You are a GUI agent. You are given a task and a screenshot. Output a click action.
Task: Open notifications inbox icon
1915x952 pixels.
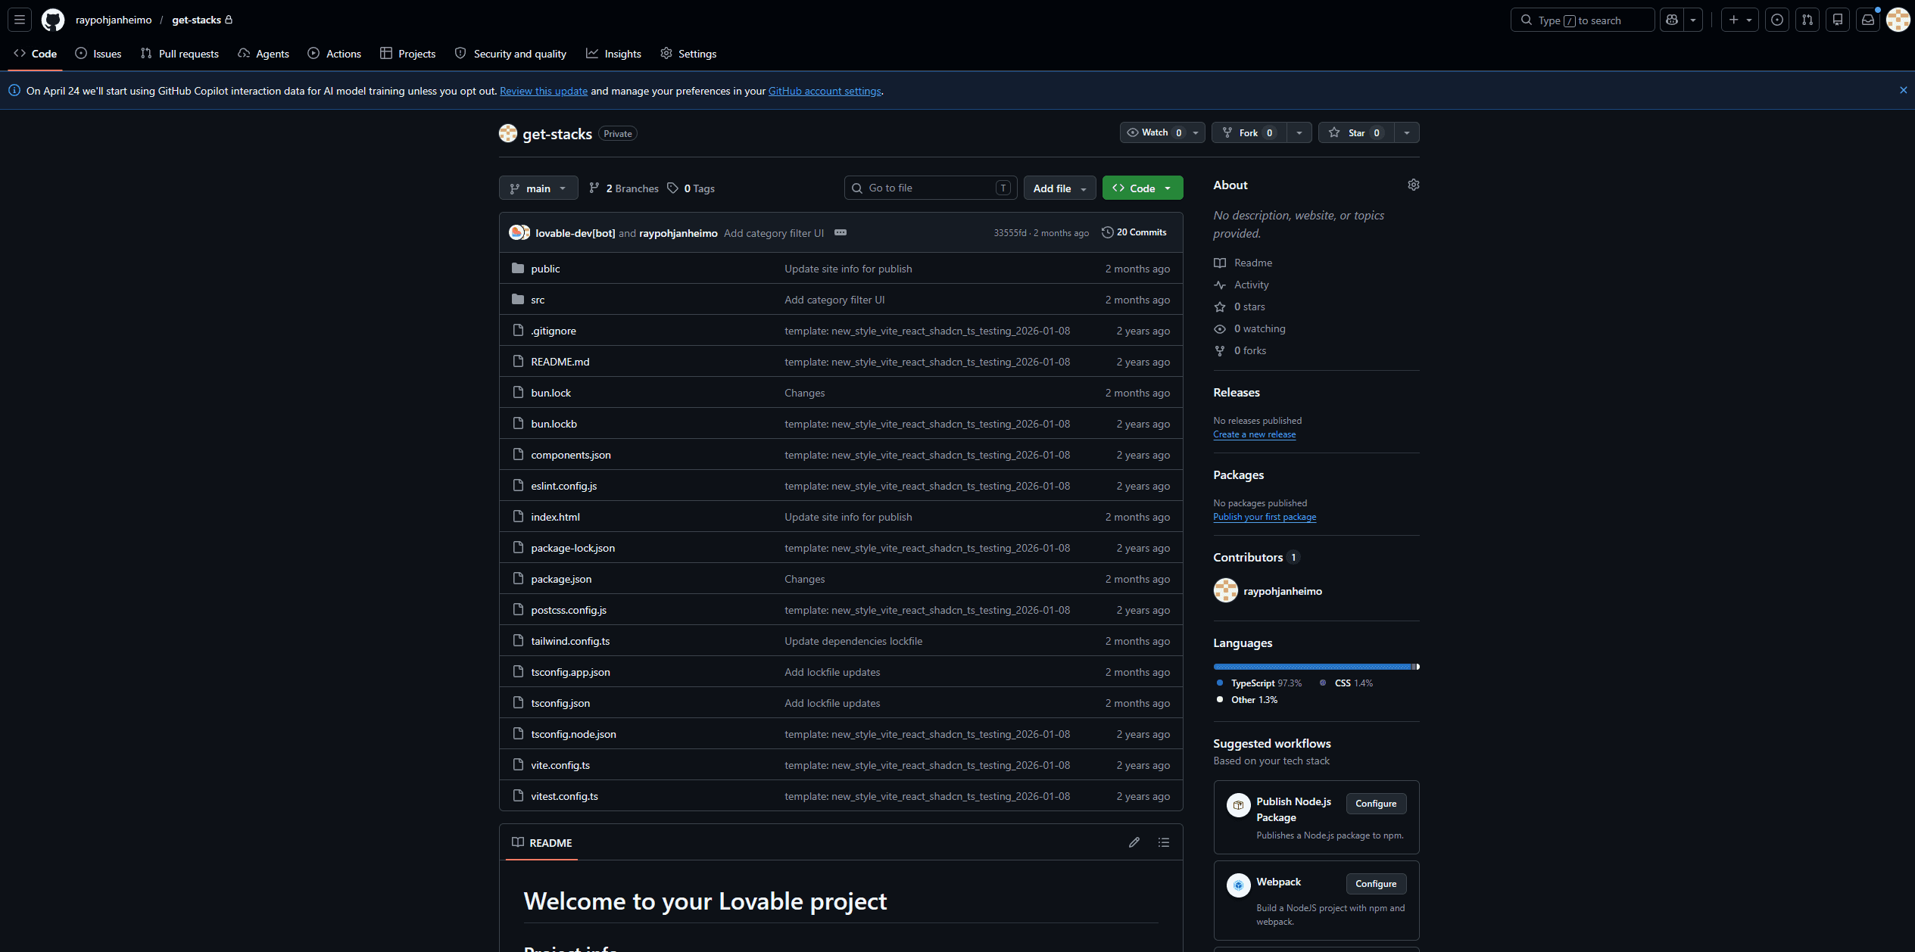click(1868, 20)
